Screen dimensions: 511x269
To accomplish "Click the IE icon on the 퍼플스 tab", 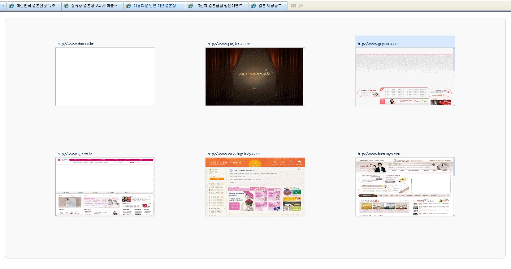I will pos(66,6).
